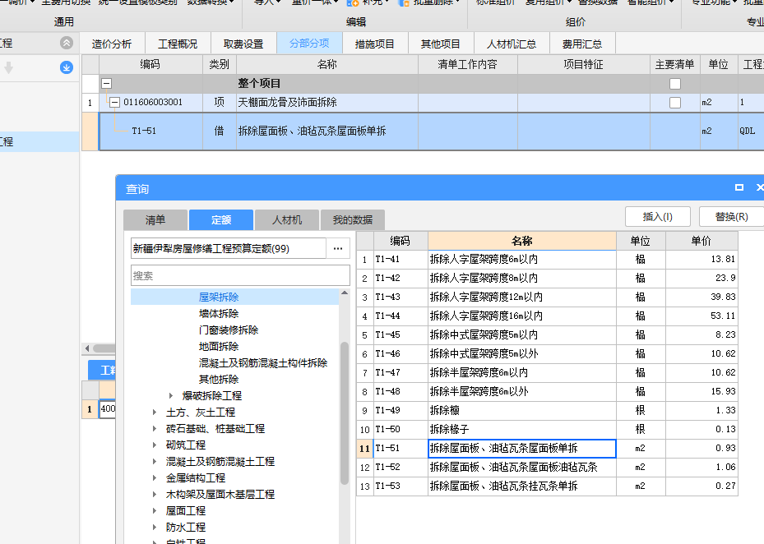
Task: Click the 天棚面龙骨及饰面拆除 name cell
Action: [x=327, y=102]
